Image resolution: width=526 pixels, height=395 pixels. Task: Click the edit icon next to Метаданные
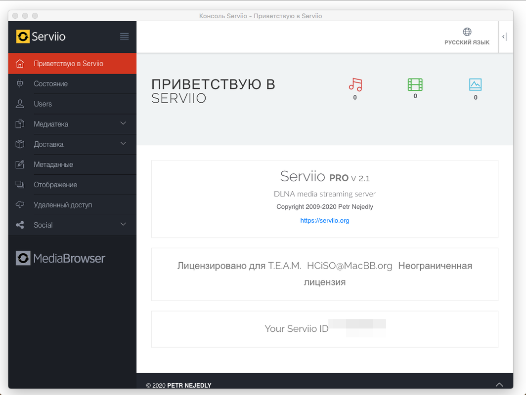coord(20,164)
